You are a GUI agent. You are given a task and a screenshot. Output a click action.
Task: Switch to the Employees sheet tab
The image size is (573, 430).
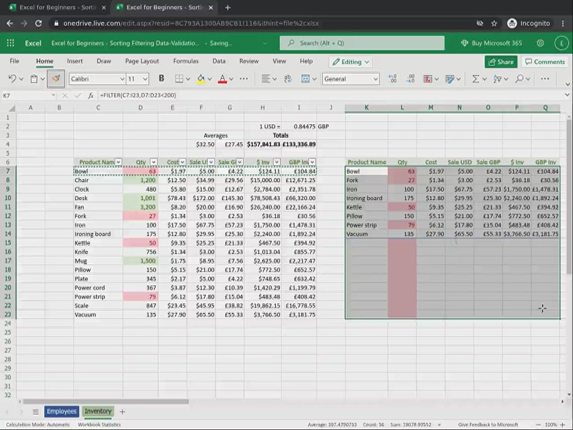coord(61,411)
